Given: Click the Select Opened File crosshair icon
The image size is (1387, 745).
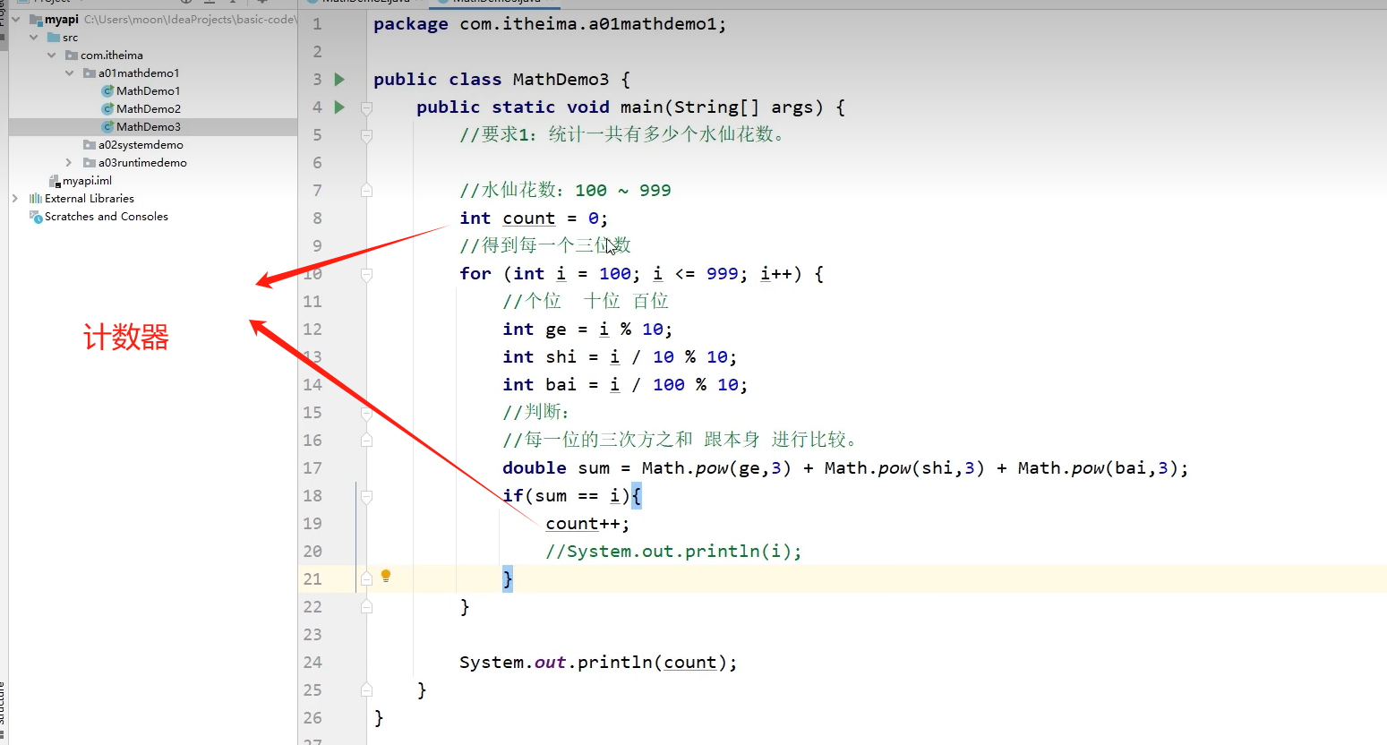Looking at the screenshot, I should [186, 4].
